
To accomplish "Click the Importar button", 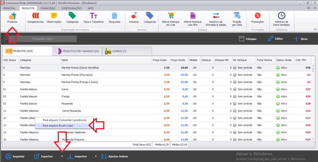I will tap(77, 156).
